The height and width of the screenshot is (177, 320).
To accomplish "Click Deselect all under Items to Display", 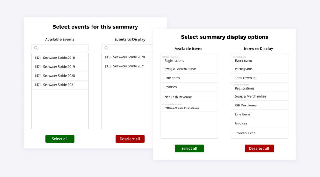I will tap(259, 148).
